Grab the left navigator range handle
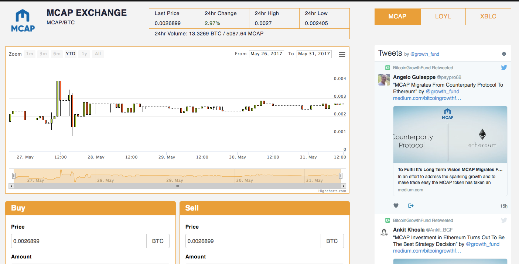The height and width of the screenshot is (264, 519). pyautogui.click(x=14, y=176)
